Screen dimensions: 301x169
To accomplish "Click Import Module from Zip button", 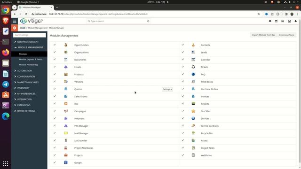I will pos(263,35).
